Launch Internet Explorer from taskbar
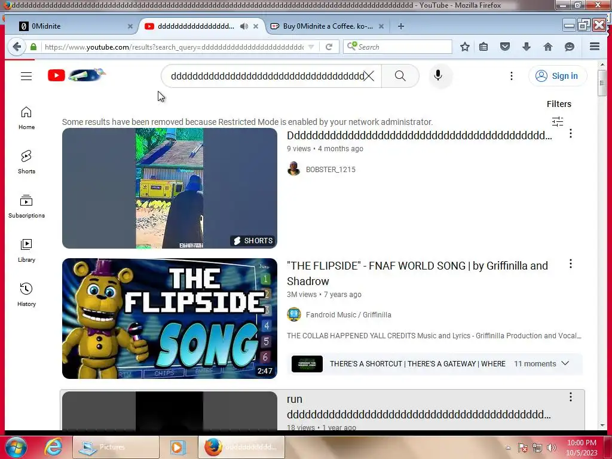This screenshot has width=612, height=459. (53, 447)
